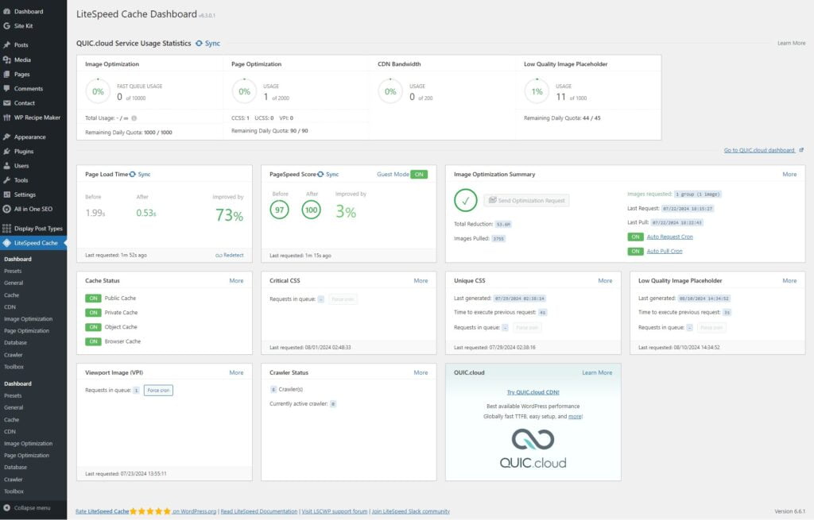814x520 pixels.
Task: Click Redetect in Page Load Time card
Action: (230, 255)
